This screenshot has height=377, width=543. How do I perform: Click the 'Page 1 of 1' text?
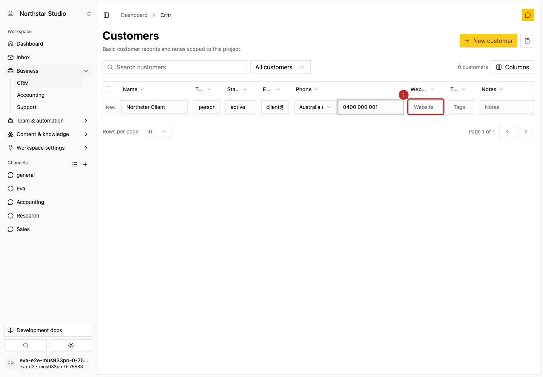click(482, 132)
